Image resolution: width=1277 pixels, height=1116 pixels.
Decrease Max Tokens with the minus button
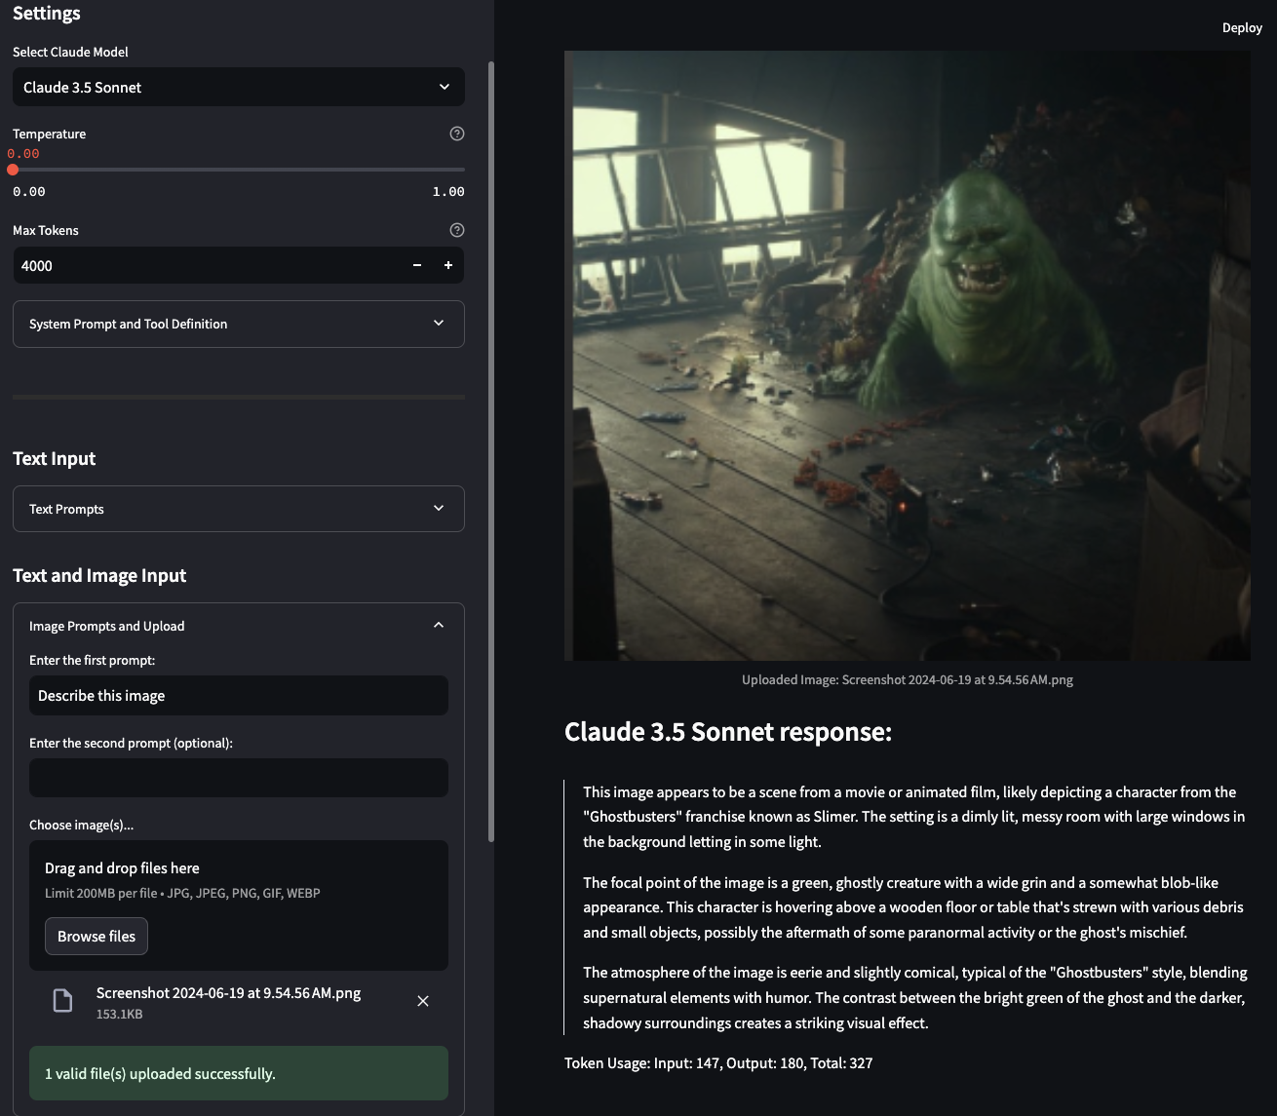tap(417, 265)
